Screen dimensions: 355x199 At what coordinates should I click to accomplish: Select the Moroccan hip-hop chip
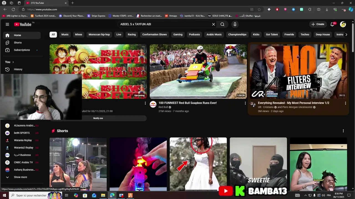pos(99,35)
